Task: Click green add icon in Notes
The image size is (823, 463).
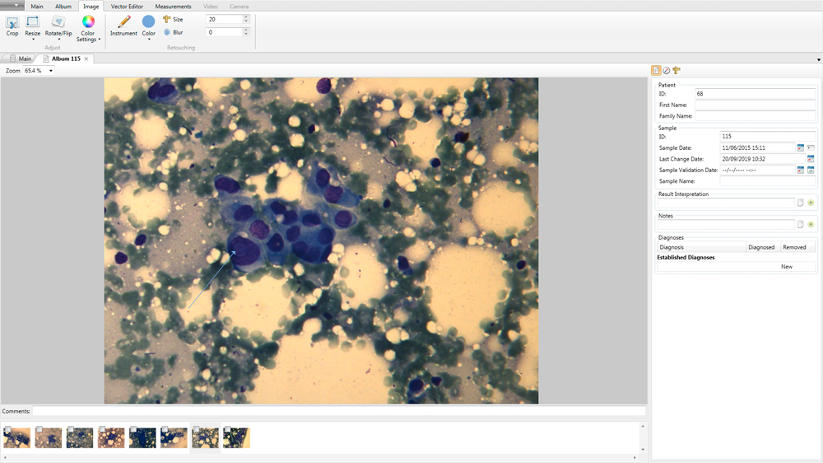Action: coord(811,224)
